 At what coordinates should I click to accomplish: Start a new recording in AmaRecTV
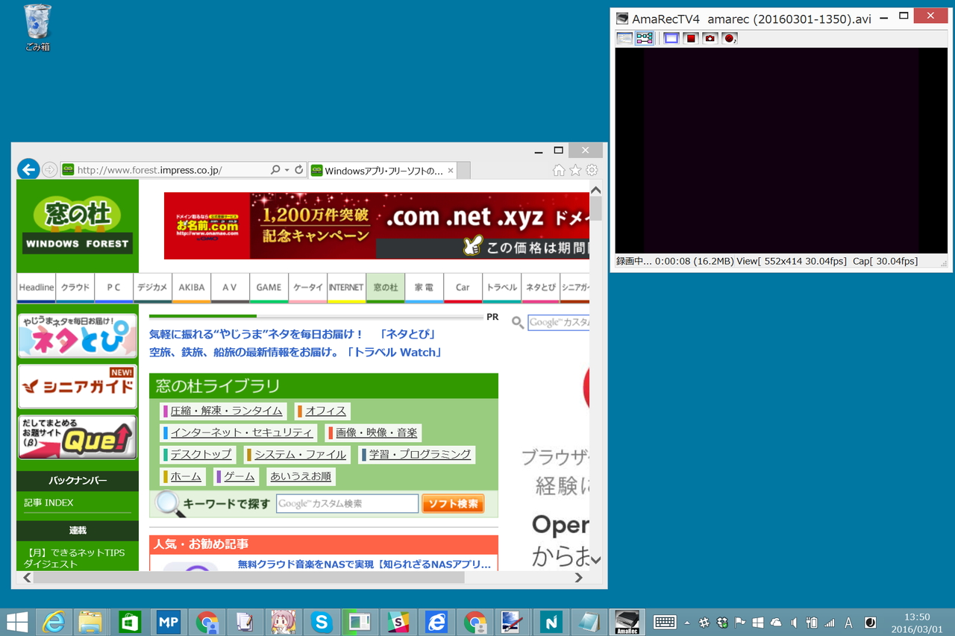(729, 38)
